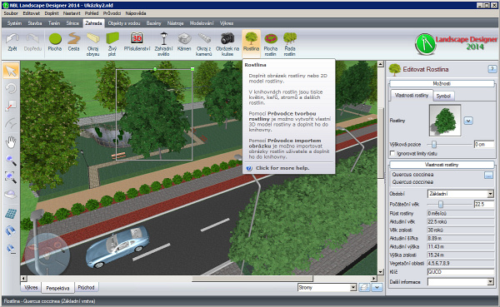Open the Průvodci menu
This screenshot has width=500, height=307.
(112, 13)
